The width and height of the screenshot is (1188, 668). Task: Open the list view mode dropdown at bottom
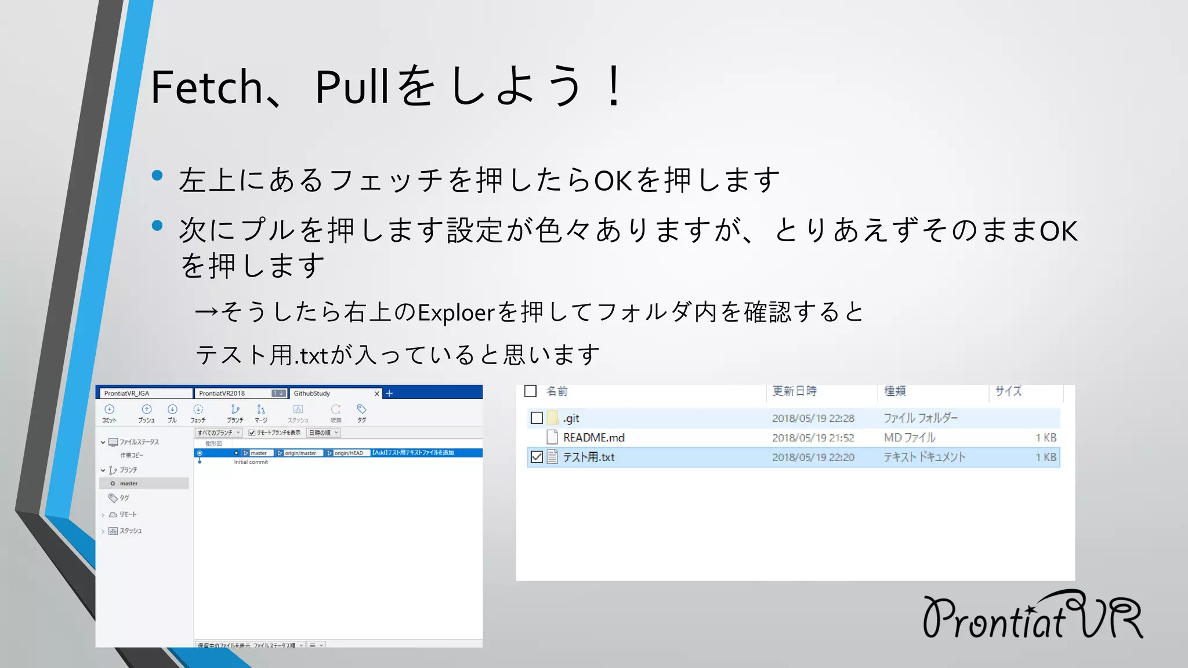coord(316,645)
